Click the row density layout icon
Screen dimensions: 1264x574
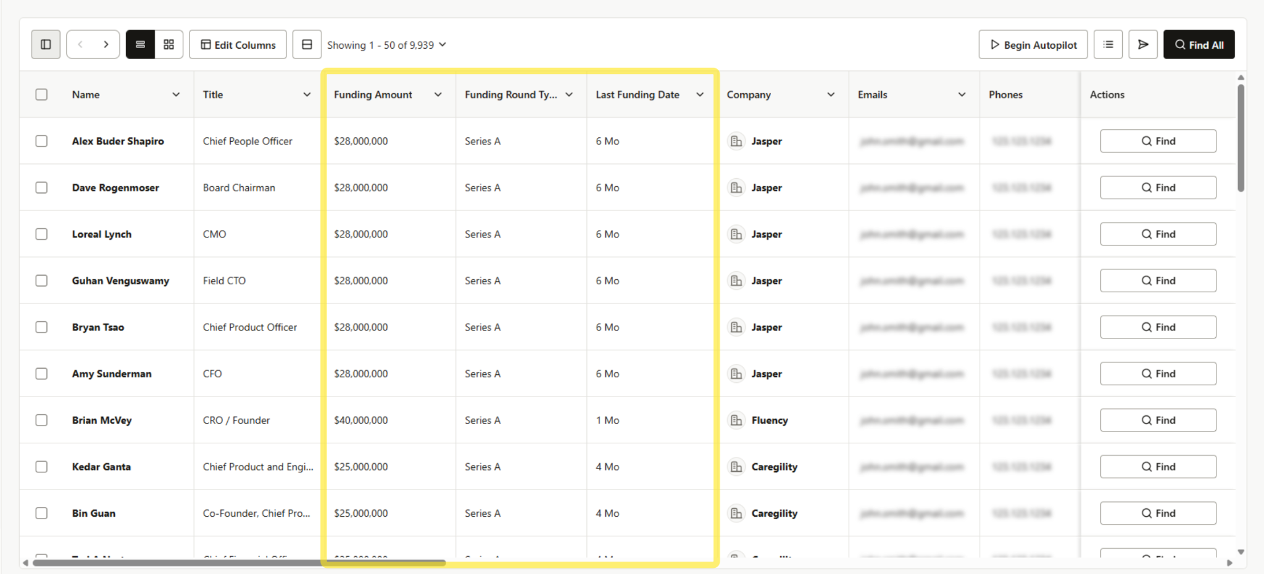tap(307, 44)
